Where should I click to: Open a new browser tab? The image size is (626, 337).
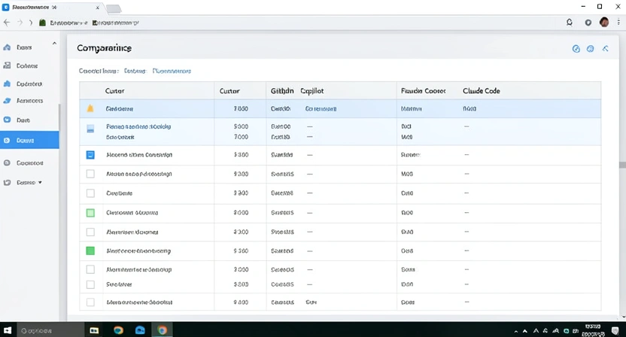[114, 8]
